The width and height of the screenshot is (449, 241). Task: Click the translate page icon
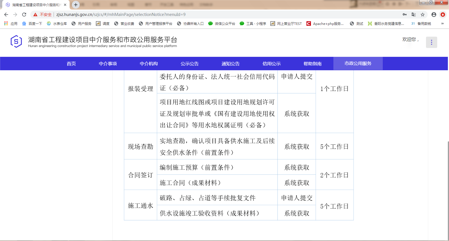(x=414, y=15)
